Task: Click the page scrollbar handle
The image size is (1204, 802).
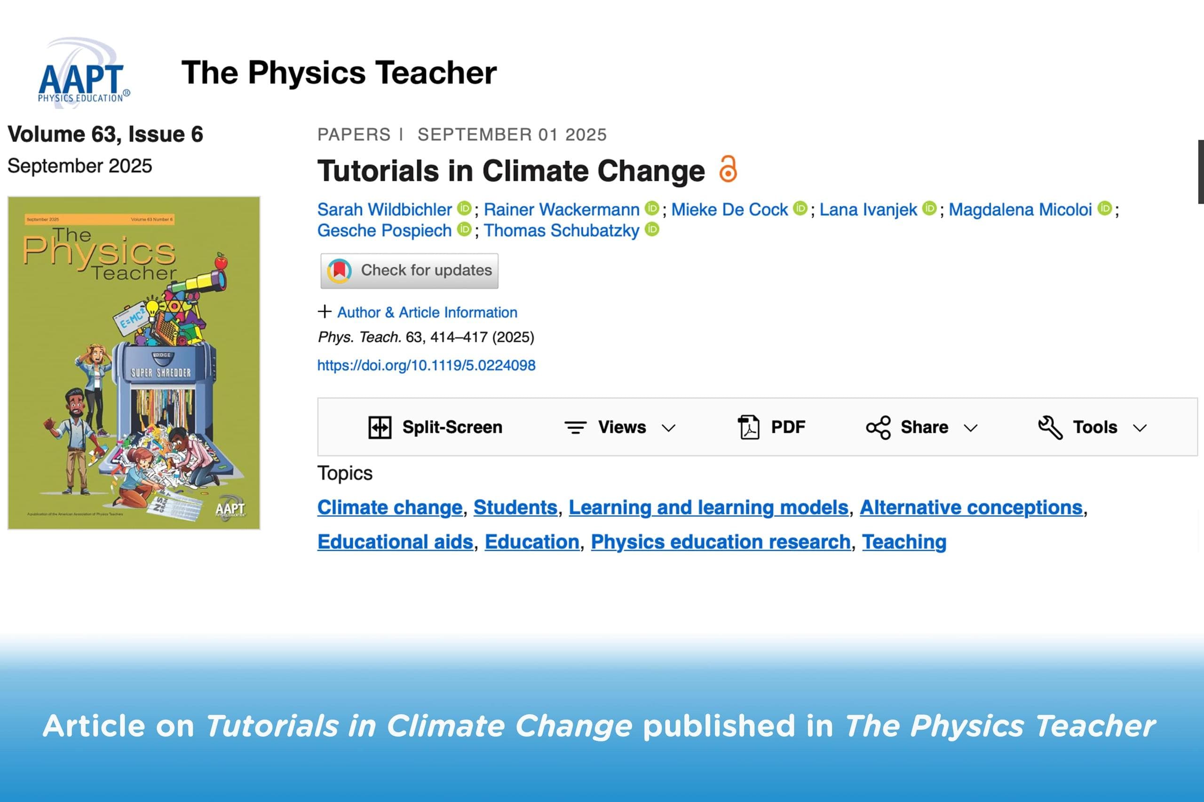Action: pos(1200,171)
